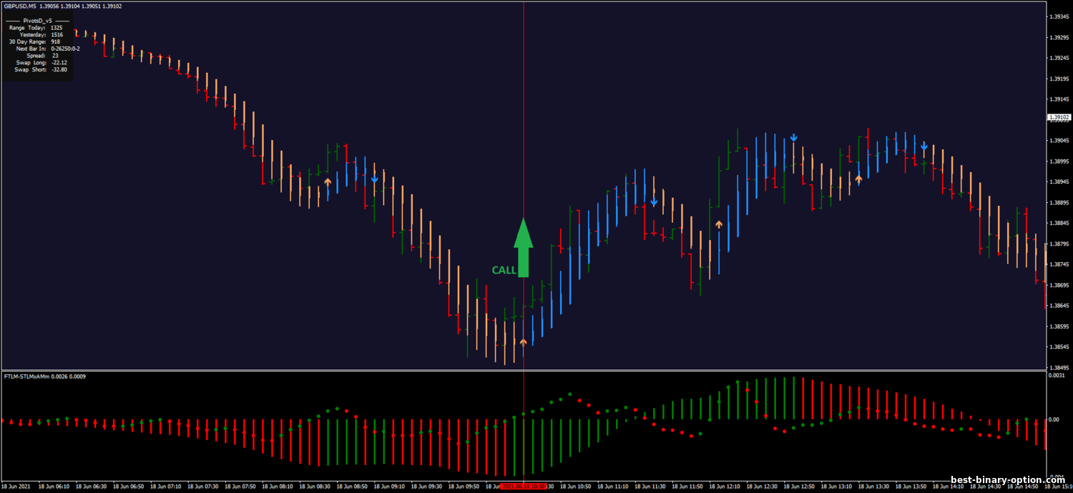Click the 18 Jun 10:50 time label
This screenshot has width=1073, height=493.
click(576, 486)
